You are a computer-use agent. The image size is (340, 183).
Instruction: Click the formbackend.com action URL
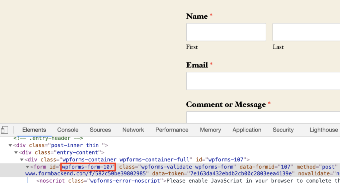85,174
